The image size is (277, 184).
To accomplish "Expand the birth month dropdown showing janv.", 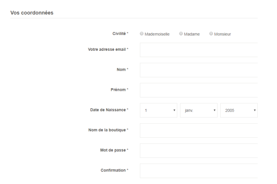I will click(199, 110).
